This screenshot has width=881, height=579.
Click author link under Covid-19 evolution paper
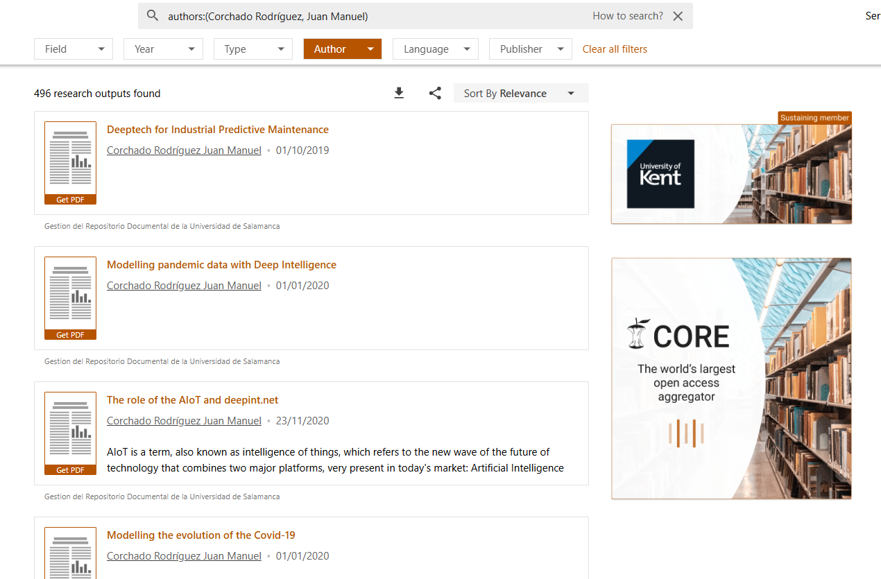(x=184, y=556)
